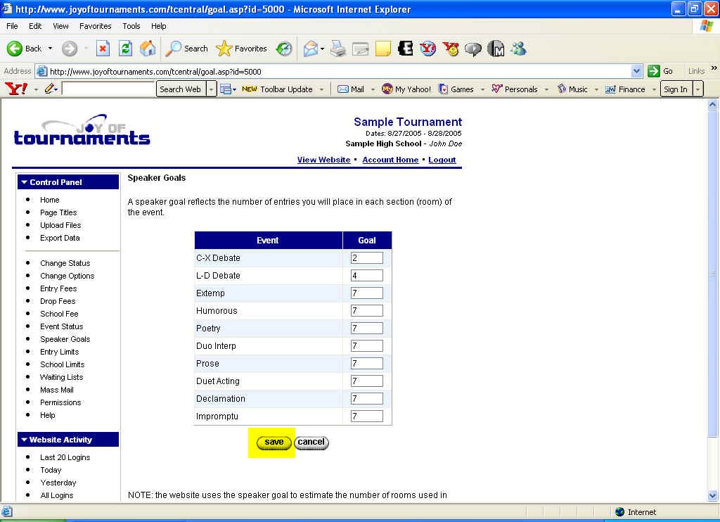
Task: Click the page's vertical scrollbar down arrow
Action: tap(713, 496)
